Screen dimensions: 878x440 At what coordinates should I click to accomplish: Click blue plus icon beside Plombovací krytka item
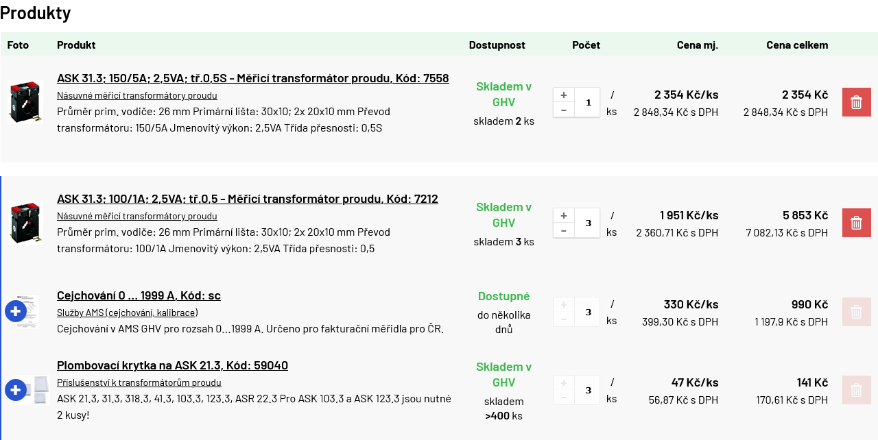(x=16, y=390)
